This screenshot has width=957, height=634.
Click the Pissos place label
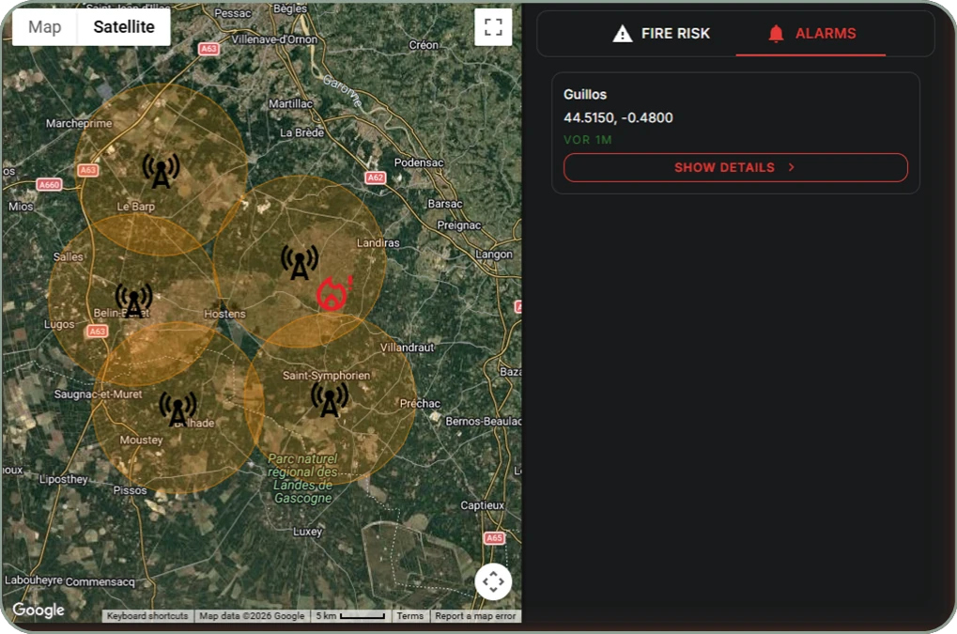[x=130, y=490]
